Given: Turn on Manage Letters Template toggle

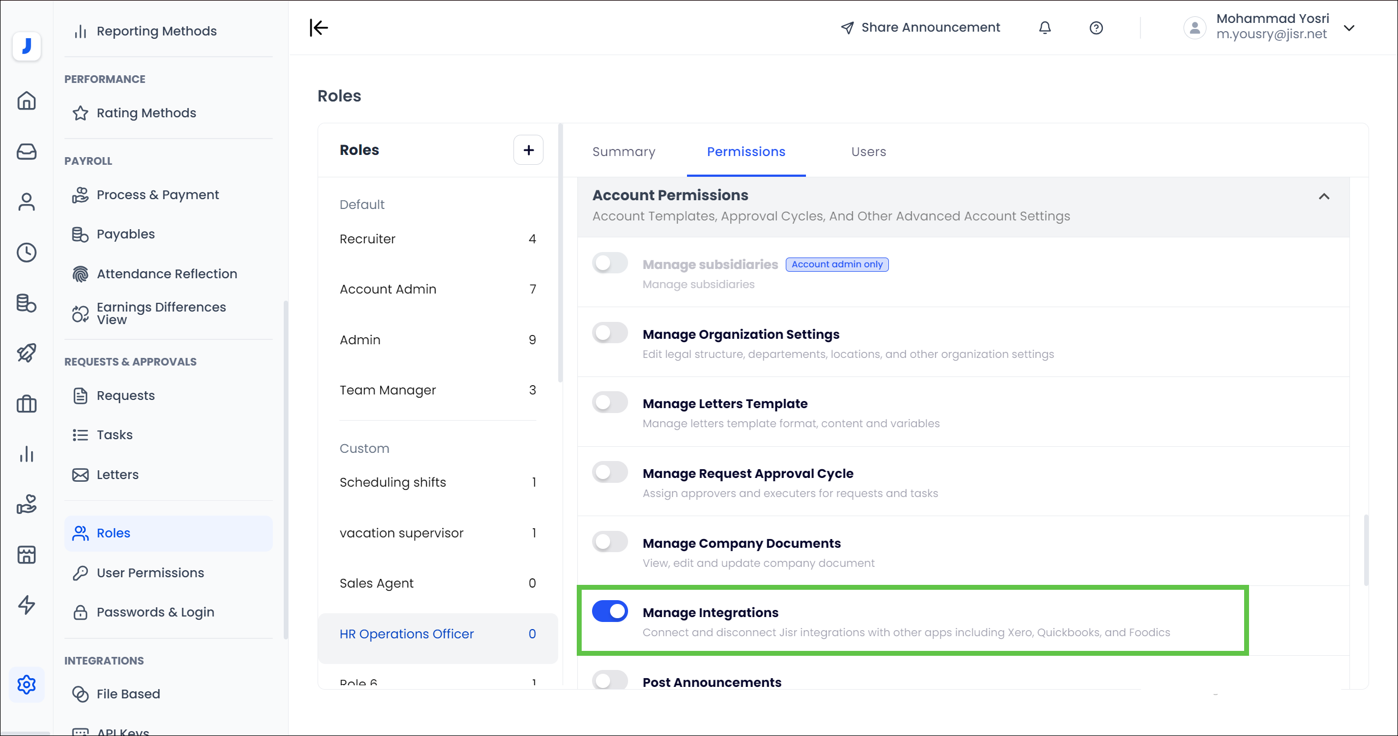Looking at the screenshot, I should [x=610, y=403].
